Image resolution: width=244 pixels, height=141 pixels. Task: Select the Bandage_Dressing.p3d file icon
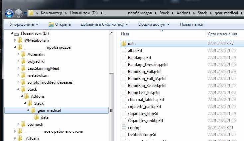[124, 65]
